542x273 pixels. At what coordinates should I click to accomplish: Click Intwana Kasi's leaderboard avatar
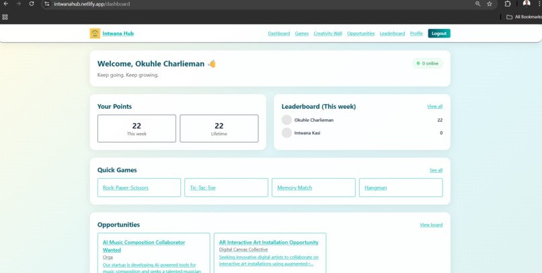(286, 132)
